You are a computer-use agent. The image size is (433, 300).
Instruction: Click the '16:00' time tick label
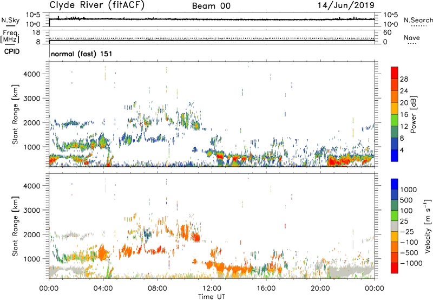pyautogui.click(x=266, y=289)
